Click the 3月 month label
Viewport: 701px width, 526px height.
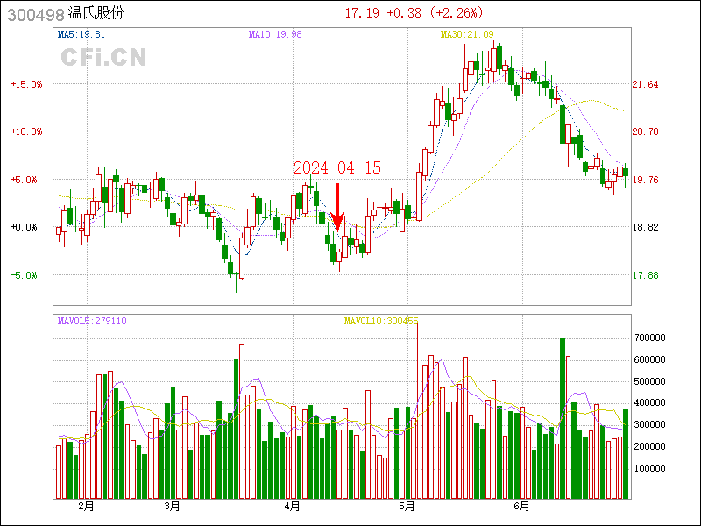pos(172,507)
